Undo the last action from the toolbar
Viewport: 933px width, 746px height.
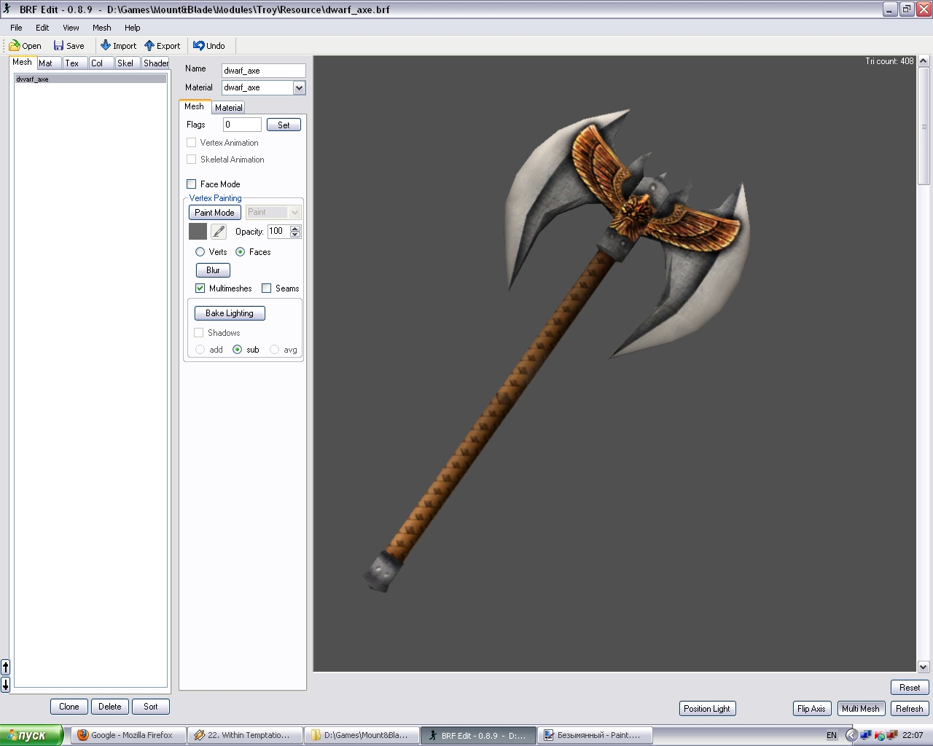pos(208,45)
